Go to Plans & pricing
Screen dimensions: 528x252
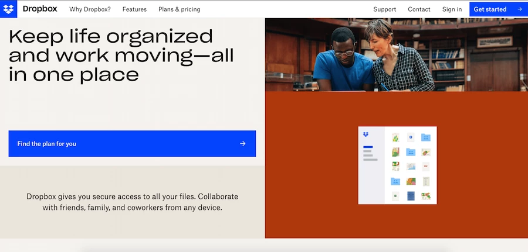click(x=179, y=9)
